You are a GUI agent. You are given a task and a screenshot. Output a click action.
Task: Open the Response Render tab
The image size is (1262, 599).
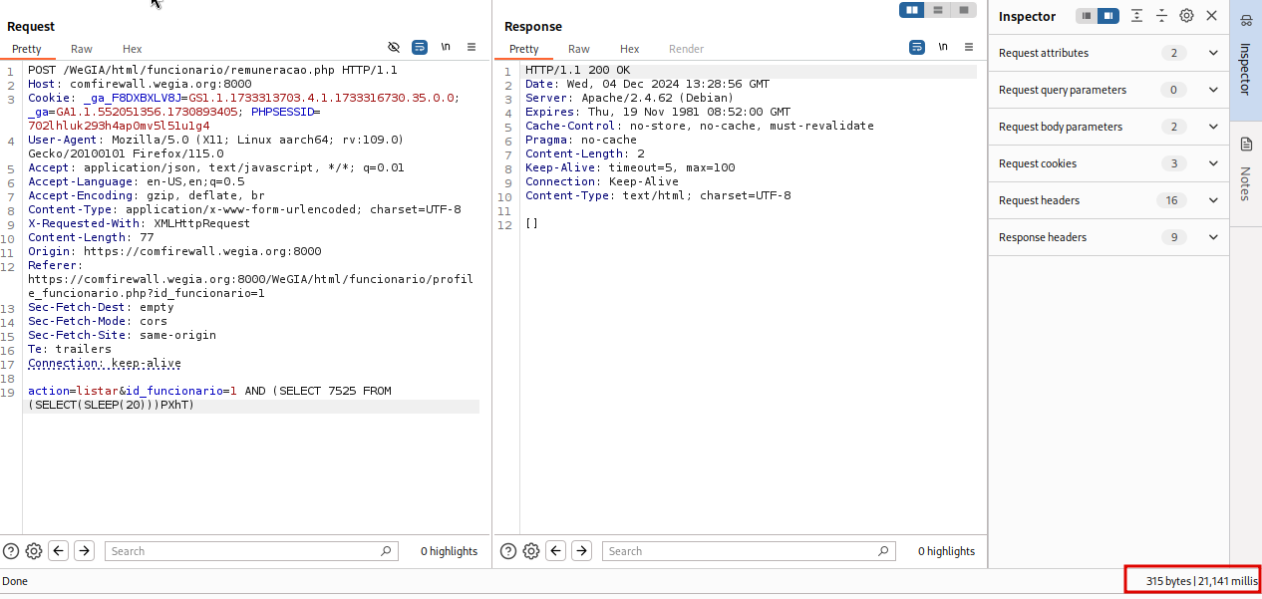click(687, 49)
